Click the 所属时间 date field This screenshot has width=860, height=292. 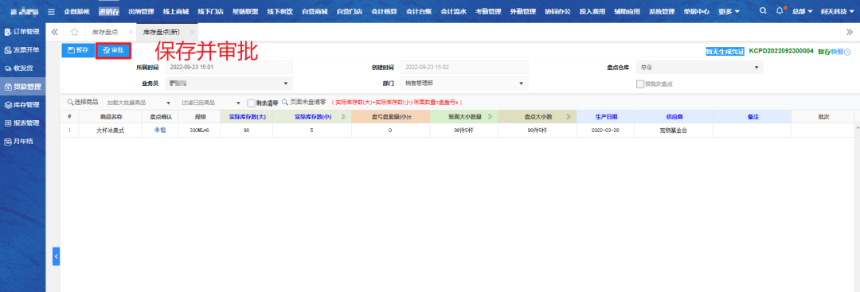[x=229, y=68]
